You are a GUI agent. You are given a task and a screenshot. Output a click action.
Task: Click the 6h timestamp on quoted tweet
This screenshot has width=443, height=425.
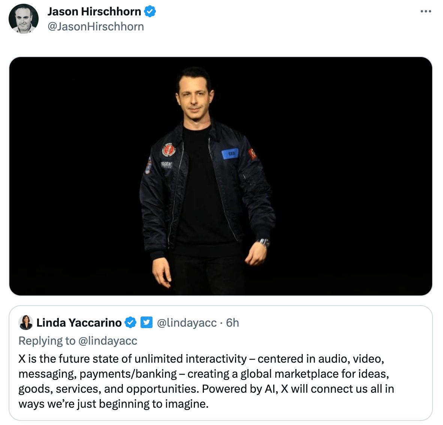point(232,323)
